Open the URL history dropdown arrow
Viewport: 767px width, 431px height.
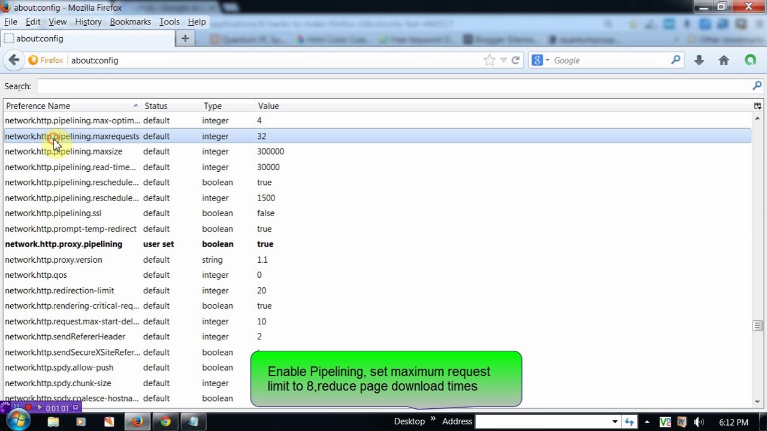pos(503,60)
